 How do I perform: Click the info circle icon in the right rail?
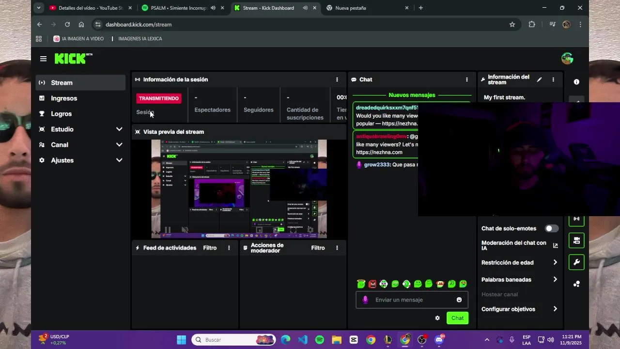[576, 82]
